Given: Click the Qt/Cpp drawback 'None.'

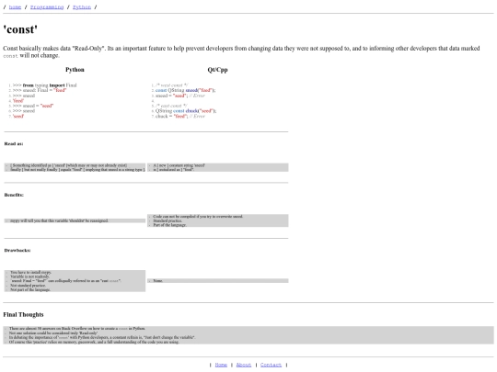Looking at the screenshot, I should [x=158, y=280].
